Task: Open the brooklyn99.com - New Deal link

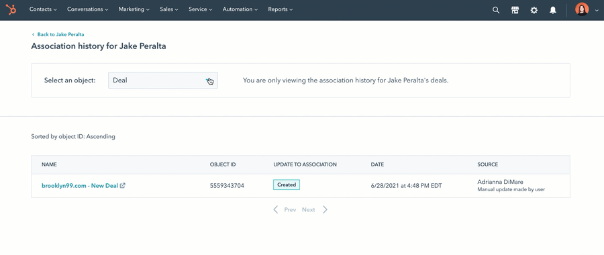Action: [x=80, y=186]
